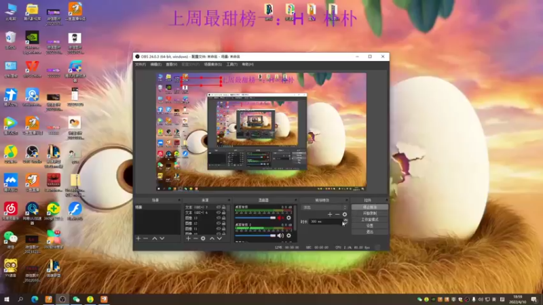The height and width of the screenshot is (305, 543).
Task: Toggle visibility of source 图像 11
Action: coord(219,228)
